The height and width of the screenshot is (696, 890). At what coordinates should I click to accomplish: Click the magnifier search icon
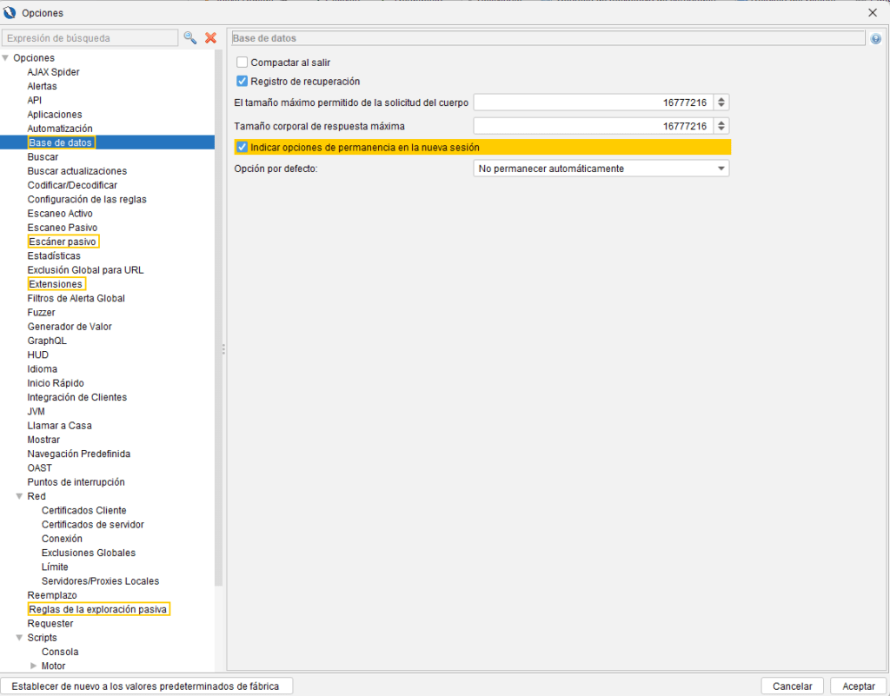(x=189, y=38)
